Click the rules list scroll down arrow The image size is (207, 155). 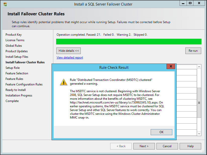[199, 134]
